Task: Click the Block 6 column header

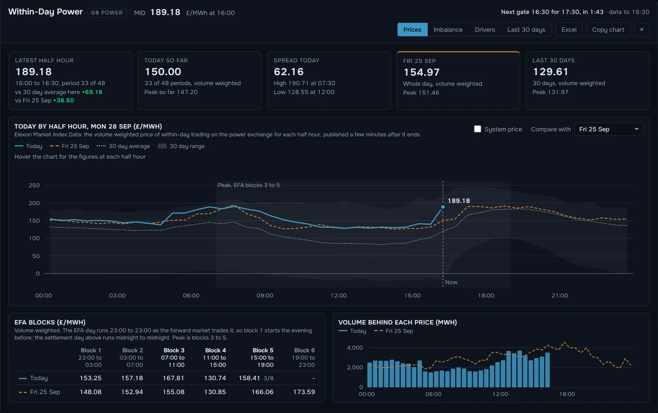Action: [304, 358]
